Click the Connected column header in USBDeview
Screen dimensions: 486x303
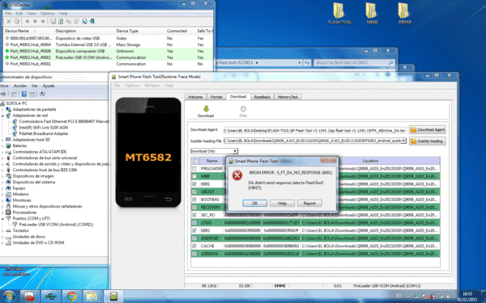[177, 31]
